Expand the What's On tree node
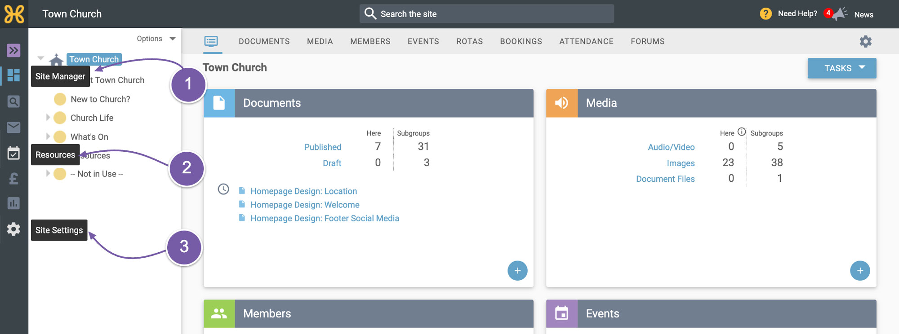Image resolution: width=899 pixels, height=334 pixels. coord(48,136)
